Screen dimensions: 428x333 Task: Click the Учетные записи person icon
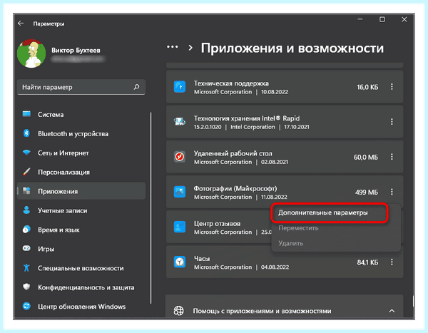coord(26,210)
